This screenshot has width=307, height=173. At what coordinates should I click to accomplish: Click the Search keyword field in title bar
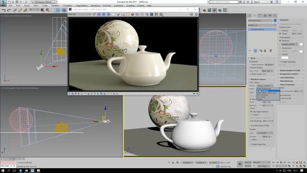tap(224, 2)
